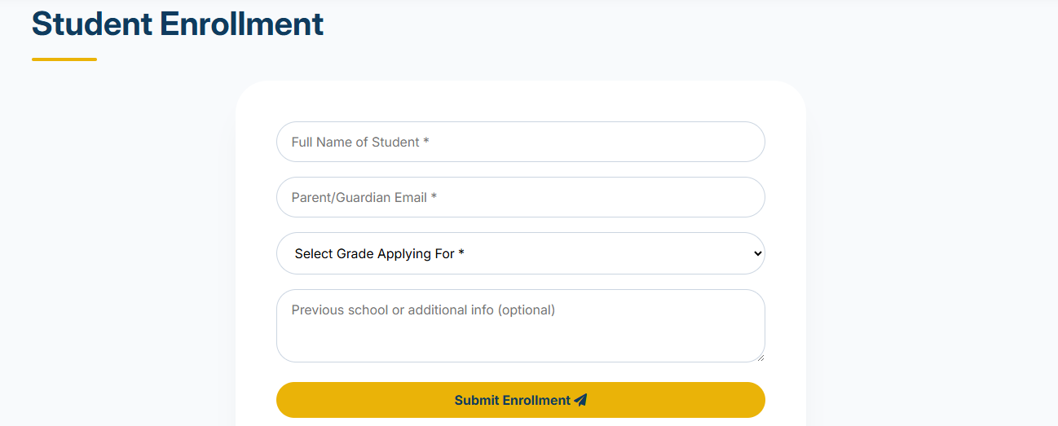Click the "Full Name of Student *" placeholder text
The image size is (1058, 426).
359,142
